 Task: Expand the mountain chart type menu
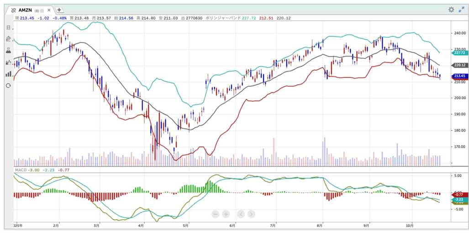point(8,62)
